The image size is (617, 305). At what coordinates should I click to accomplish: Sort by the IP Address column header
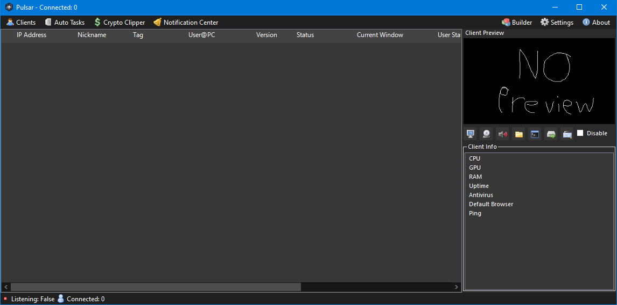pos(31,35)
